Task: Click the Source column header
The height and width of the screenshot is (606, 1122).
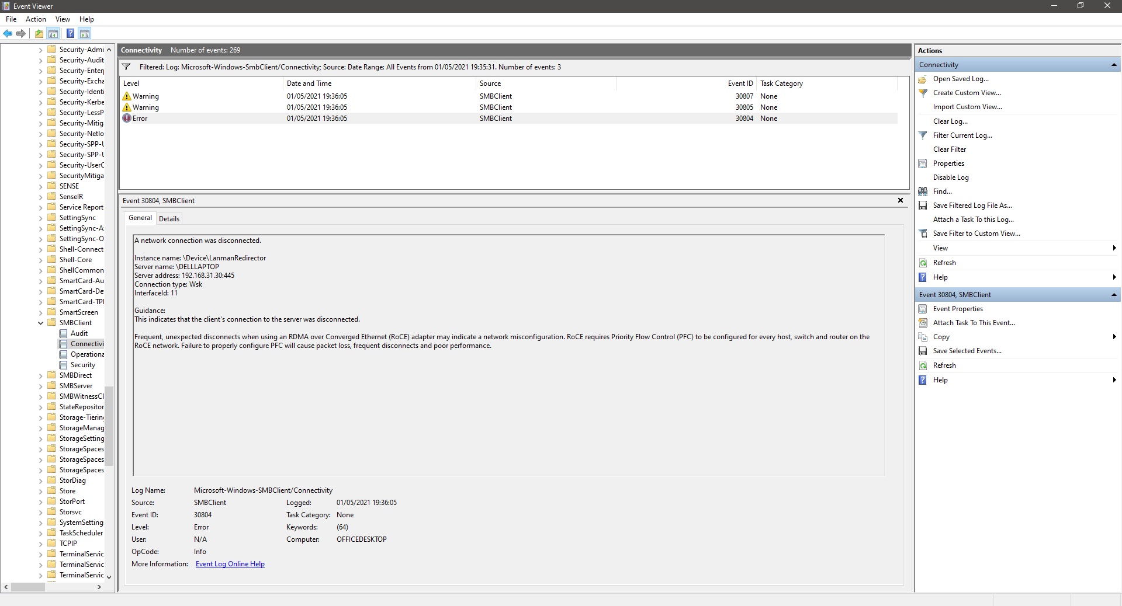Action: pyautogui.click(x=546, y=83)
